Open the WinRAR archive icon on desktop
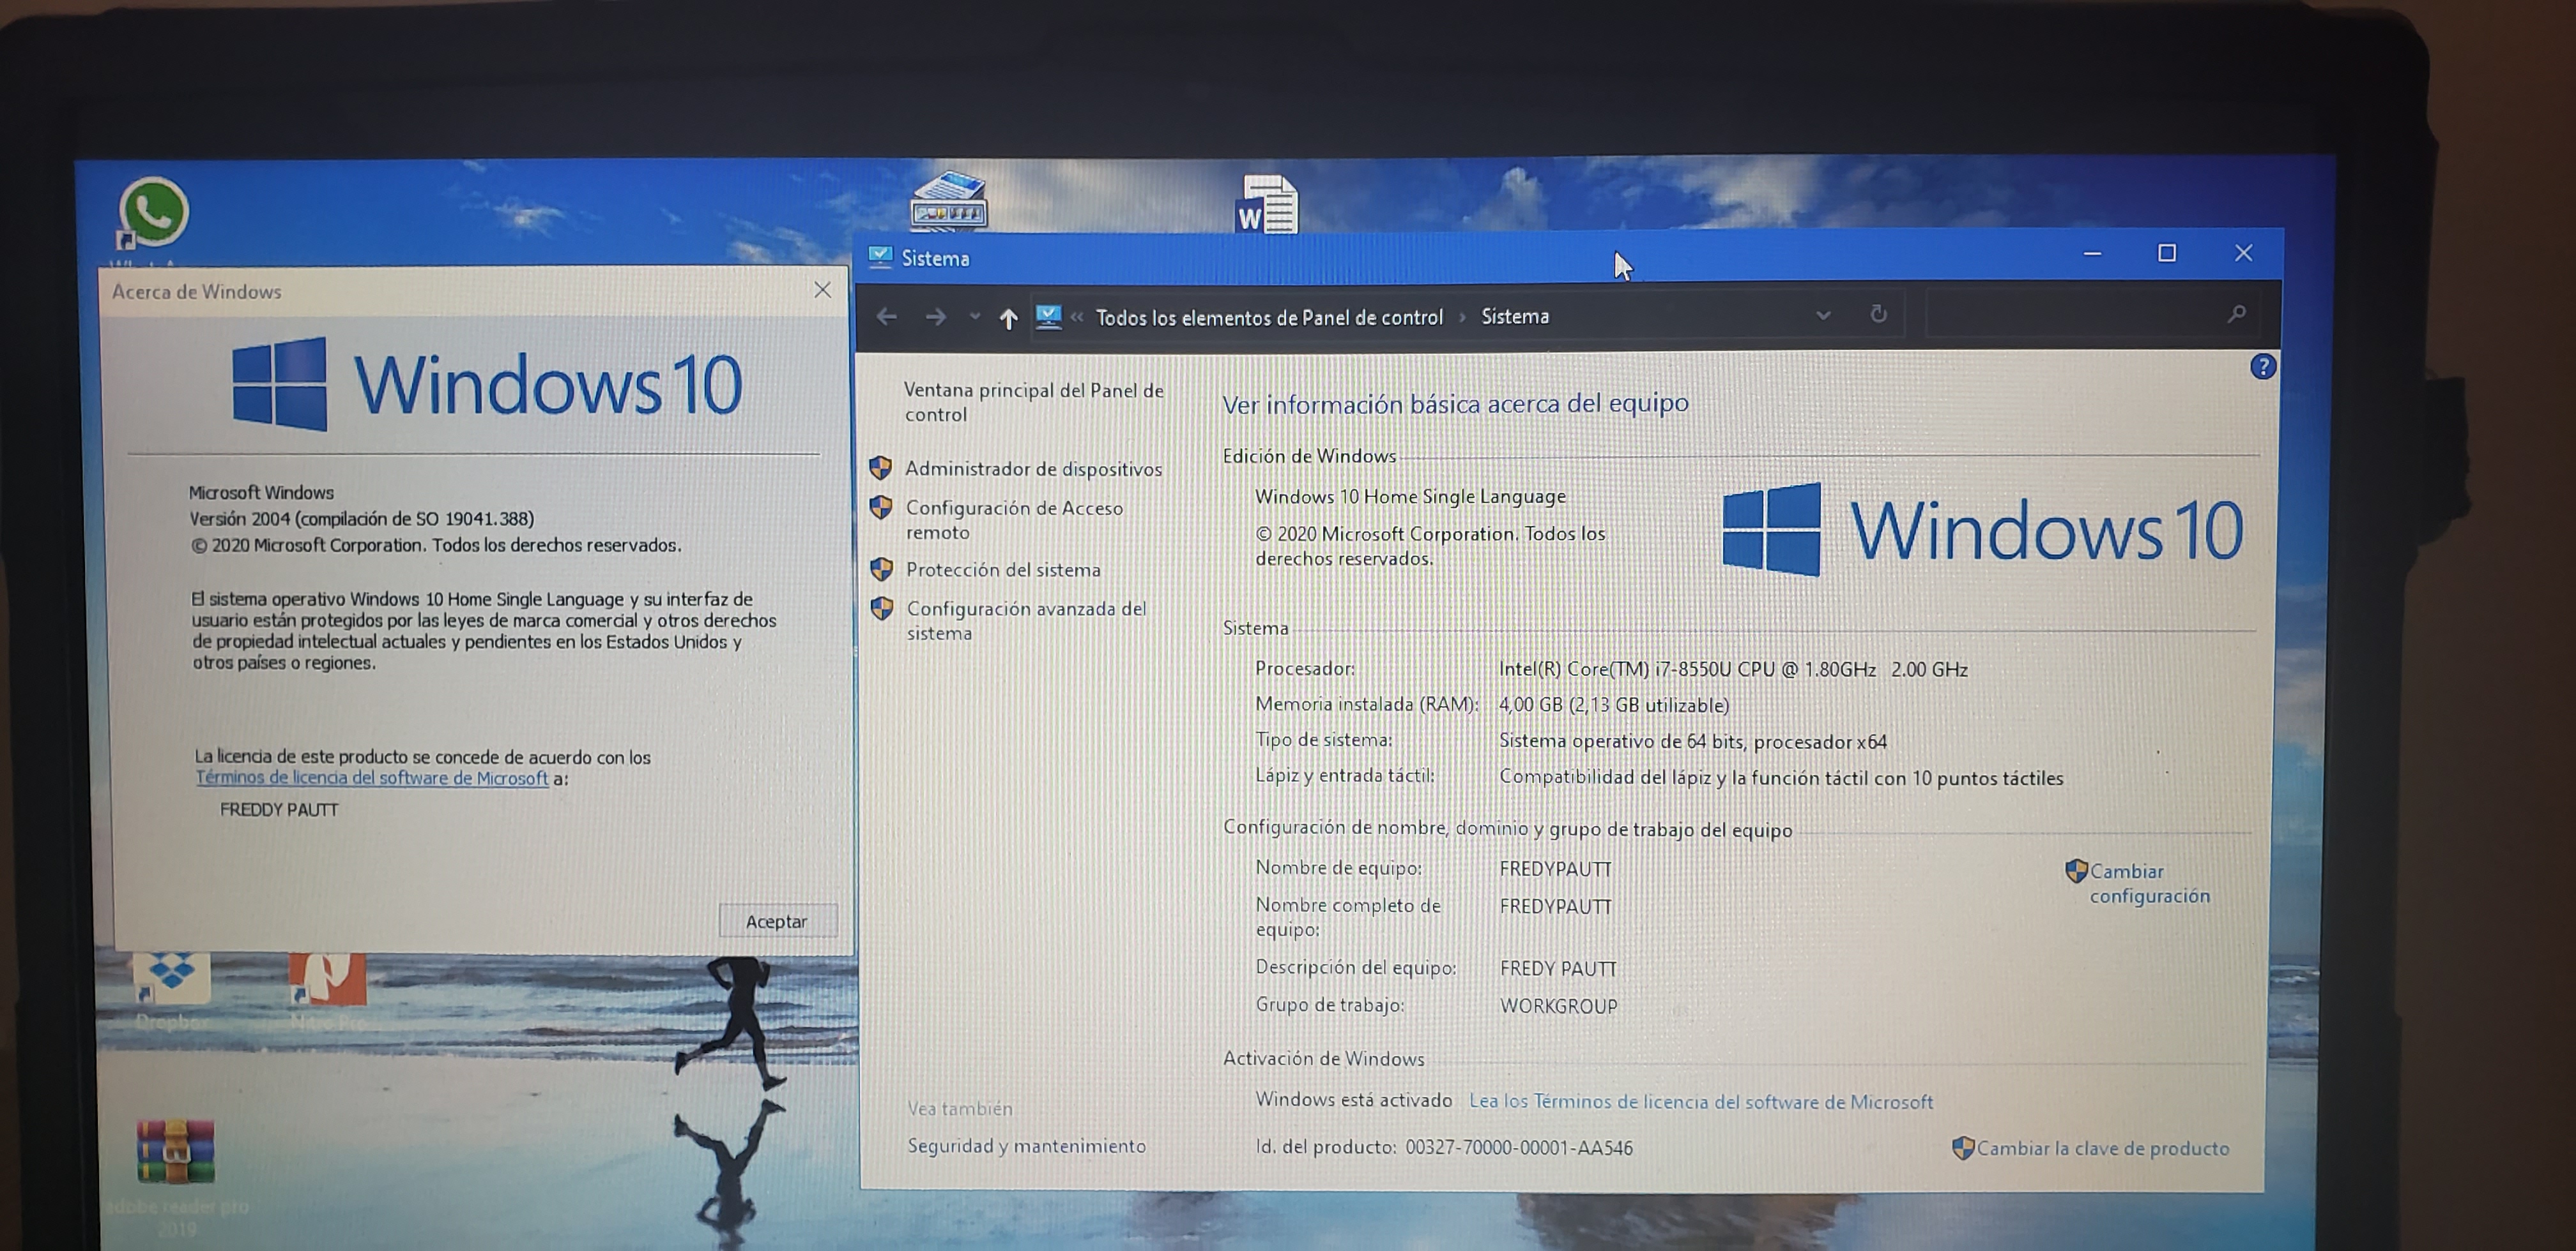The height and width of the screenshot is (1251, 2576). pos(175,1151)
